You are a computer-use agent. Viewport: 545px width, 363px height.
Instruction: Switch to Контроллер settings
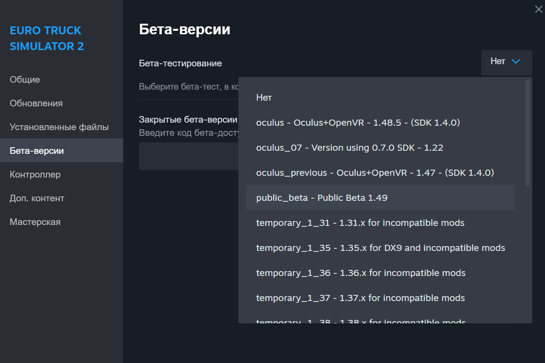(35, 174)
